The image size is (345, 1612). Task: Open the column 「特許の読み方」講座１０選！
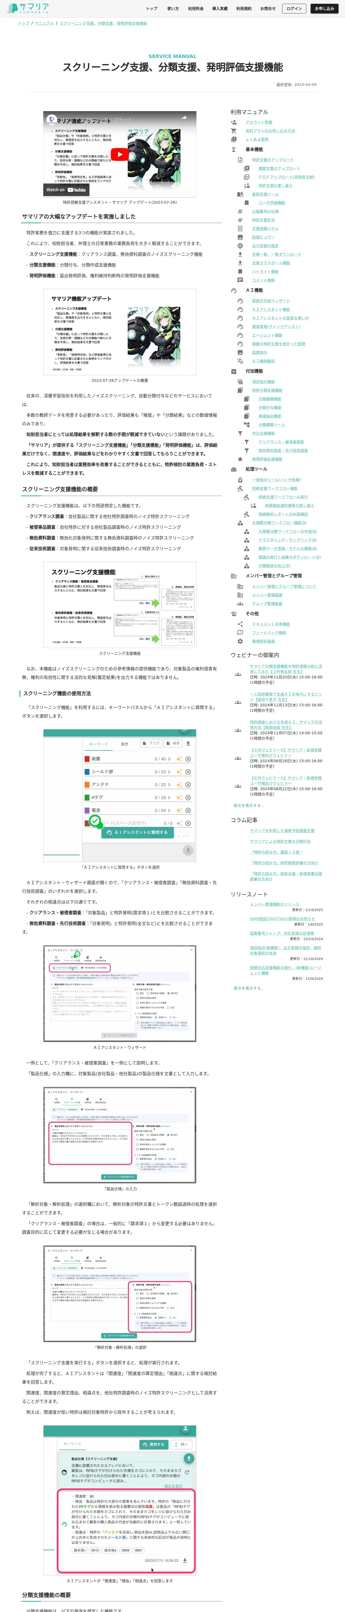click(276, 852)
